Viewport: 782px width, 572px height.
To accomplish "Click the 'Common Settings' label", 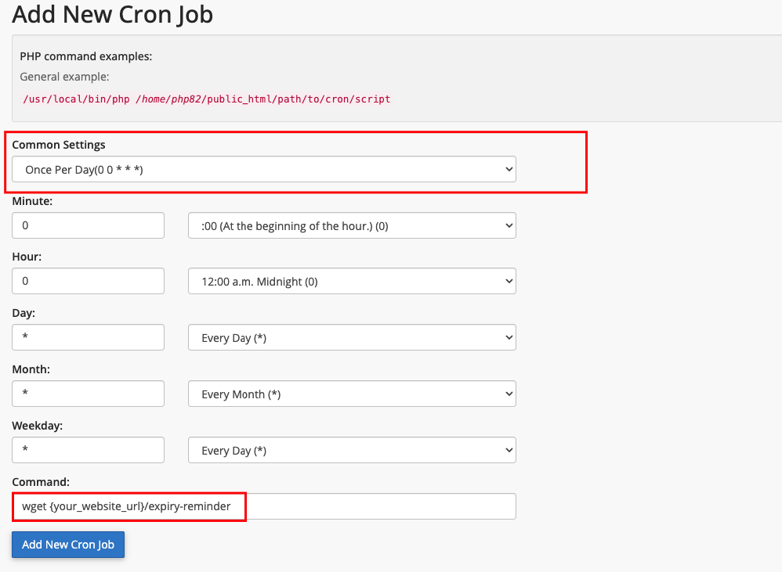I will coord(59,145).
